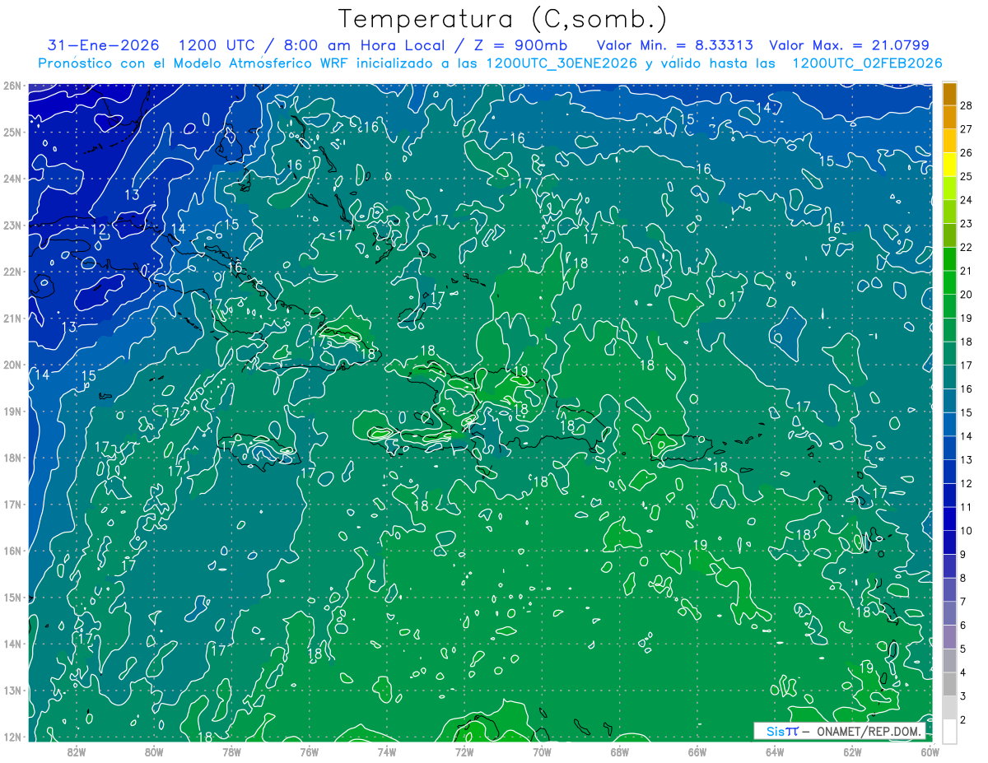Screen dimensions: 988x763
Task: Click the "62W" longitude axis label
Action: [x=852, y=752]
